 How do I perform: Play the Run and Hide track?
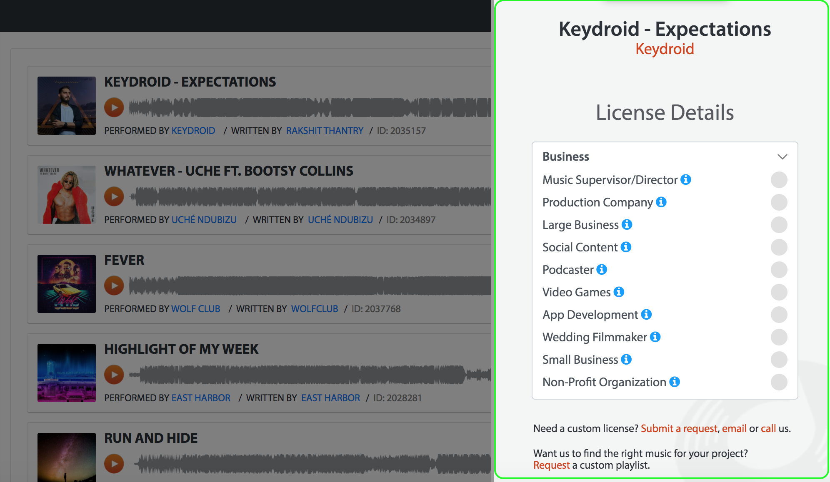click(x=114, y=464)
